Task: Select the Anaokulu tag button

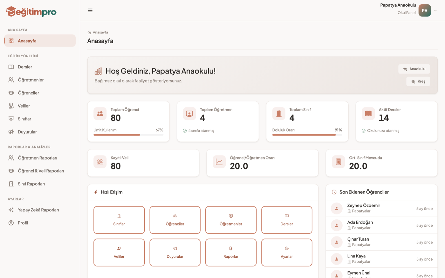Action: pos(414,69)
